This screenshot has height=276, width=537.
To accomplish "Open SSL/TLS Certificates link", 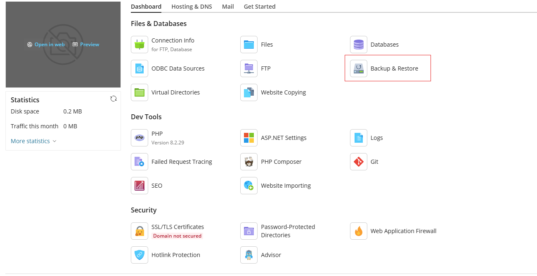I will click(177, 227).
